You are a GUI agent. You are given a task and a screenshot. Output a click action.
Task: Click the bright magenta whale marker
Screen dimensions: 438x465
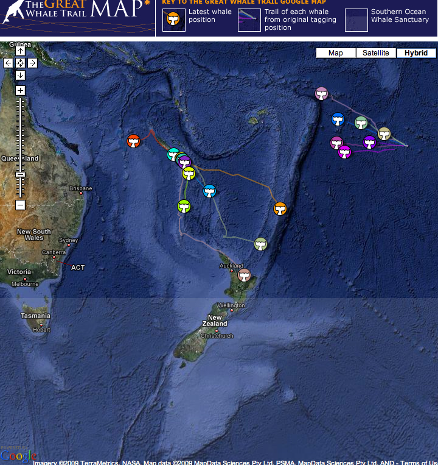[344, 152]
